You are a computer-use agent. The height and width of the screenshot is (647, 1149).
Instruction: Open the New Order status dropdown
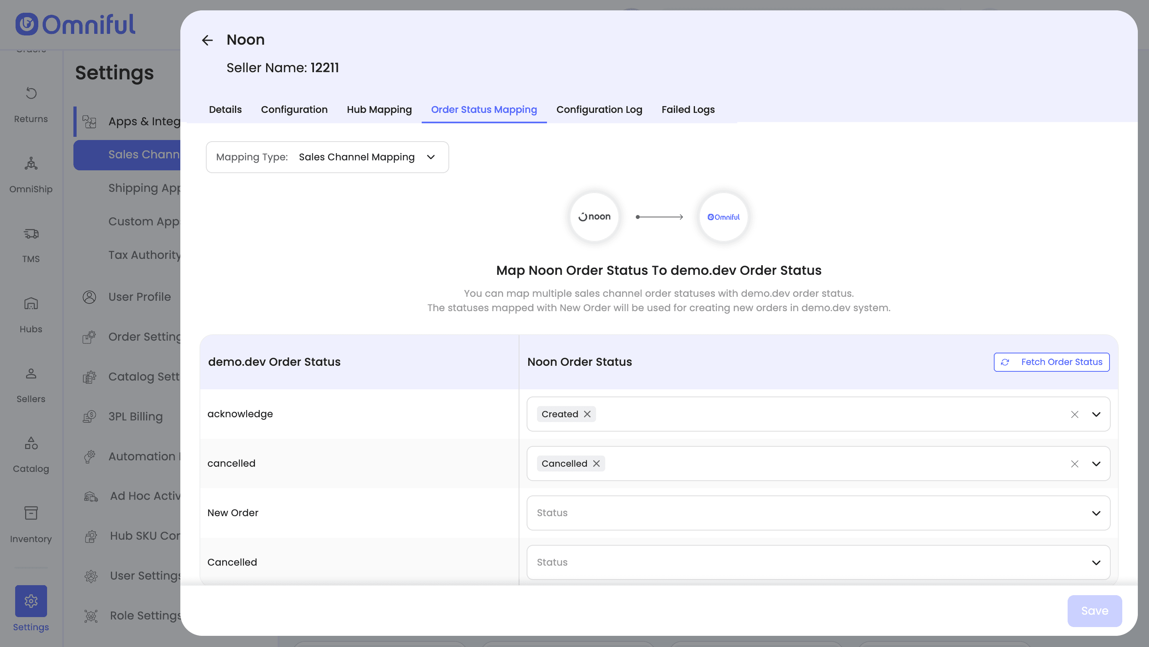pyautogui.click(x=818, y=513)
